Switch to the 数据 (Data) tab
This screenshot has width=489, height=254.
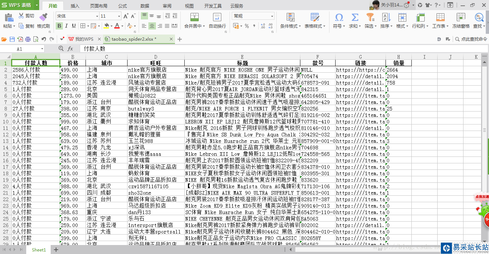[x=145, y=6]
